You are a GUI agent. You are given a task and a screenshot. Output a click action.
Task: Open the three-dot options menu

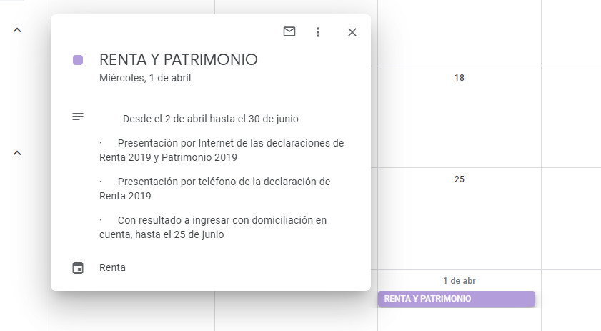[318, 32]
